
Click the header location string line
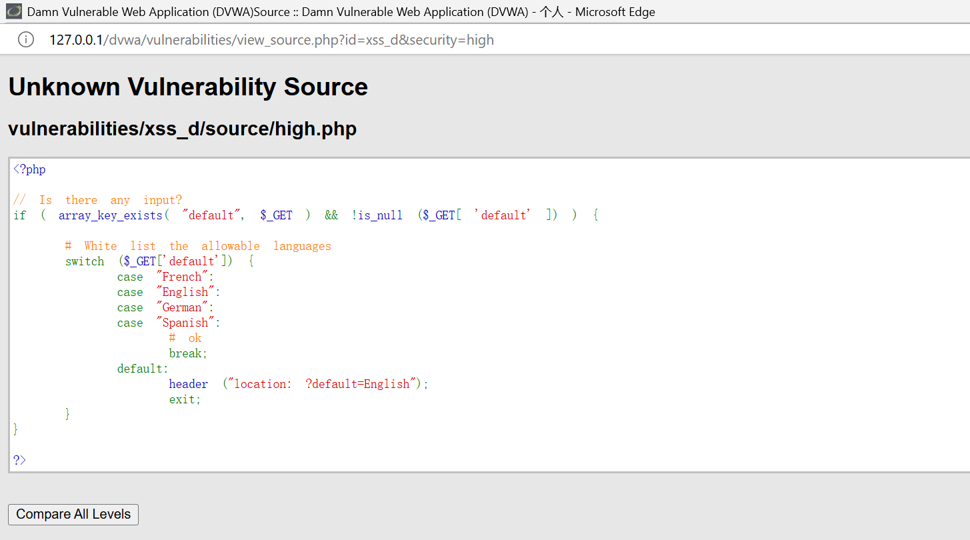coord(299,384)
